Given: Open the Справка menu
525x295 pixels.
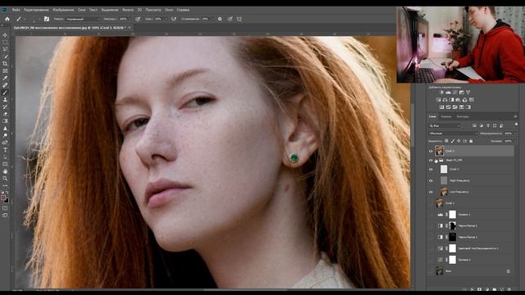Looking at the screenshot, I should point(183,10).
